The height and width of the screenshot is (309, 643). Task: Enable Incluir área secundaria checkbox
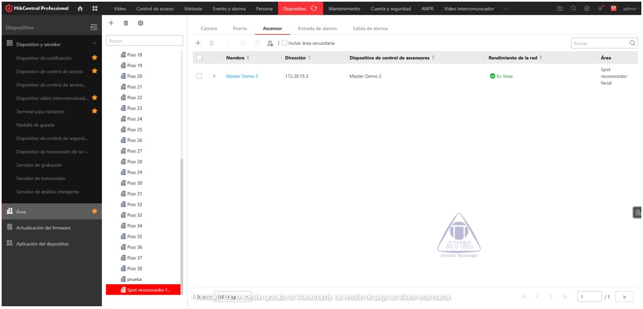coord(285,43)
